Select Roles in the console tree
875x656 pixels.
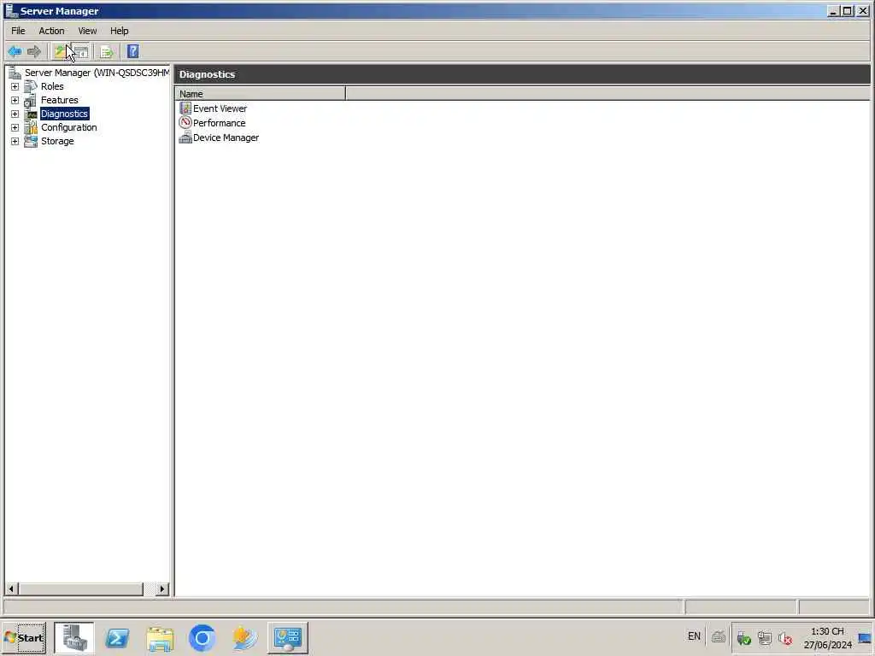(x=52, y=86)
